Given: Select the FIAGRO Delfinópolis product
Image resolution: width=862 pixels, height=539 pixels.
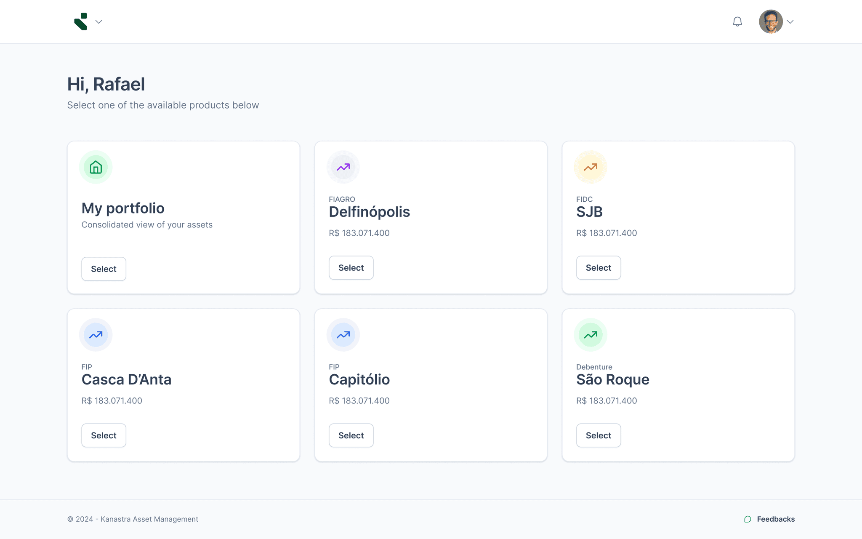Looking at the screenshot, I should coord(351,267).
